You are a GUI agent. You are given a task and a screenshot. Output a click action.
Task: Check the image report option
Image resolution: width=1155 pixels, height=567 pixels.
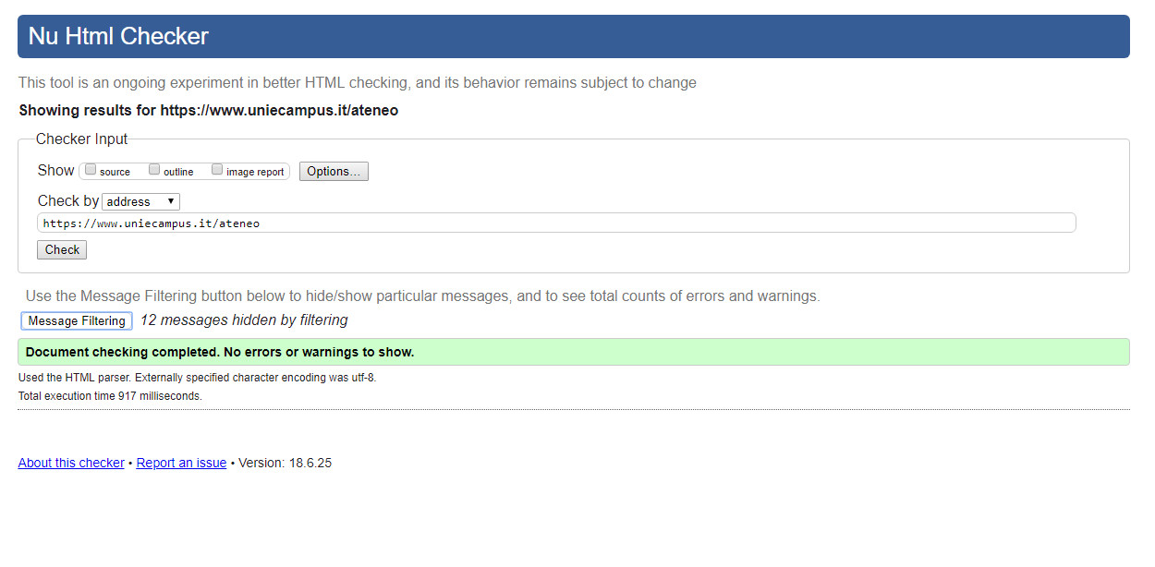(217, 170)
